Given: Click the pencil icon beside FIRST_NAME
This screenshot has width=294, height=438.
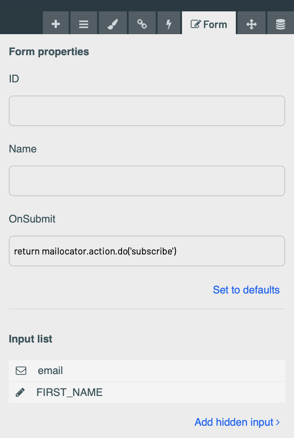Looking at the screenshot, I should click(x=20, y=392).
